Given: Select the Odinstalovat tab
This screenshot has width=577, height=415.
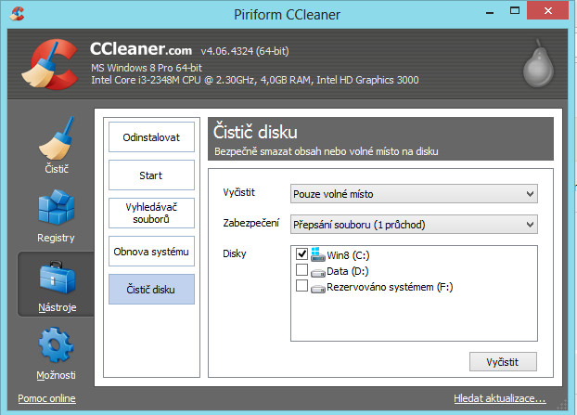Looking at the screenshot, I should pyautogui.click(x=151, y=137).
